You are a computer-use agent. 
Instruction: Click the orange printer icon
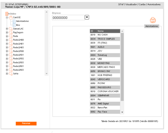[x=153, y=20]
